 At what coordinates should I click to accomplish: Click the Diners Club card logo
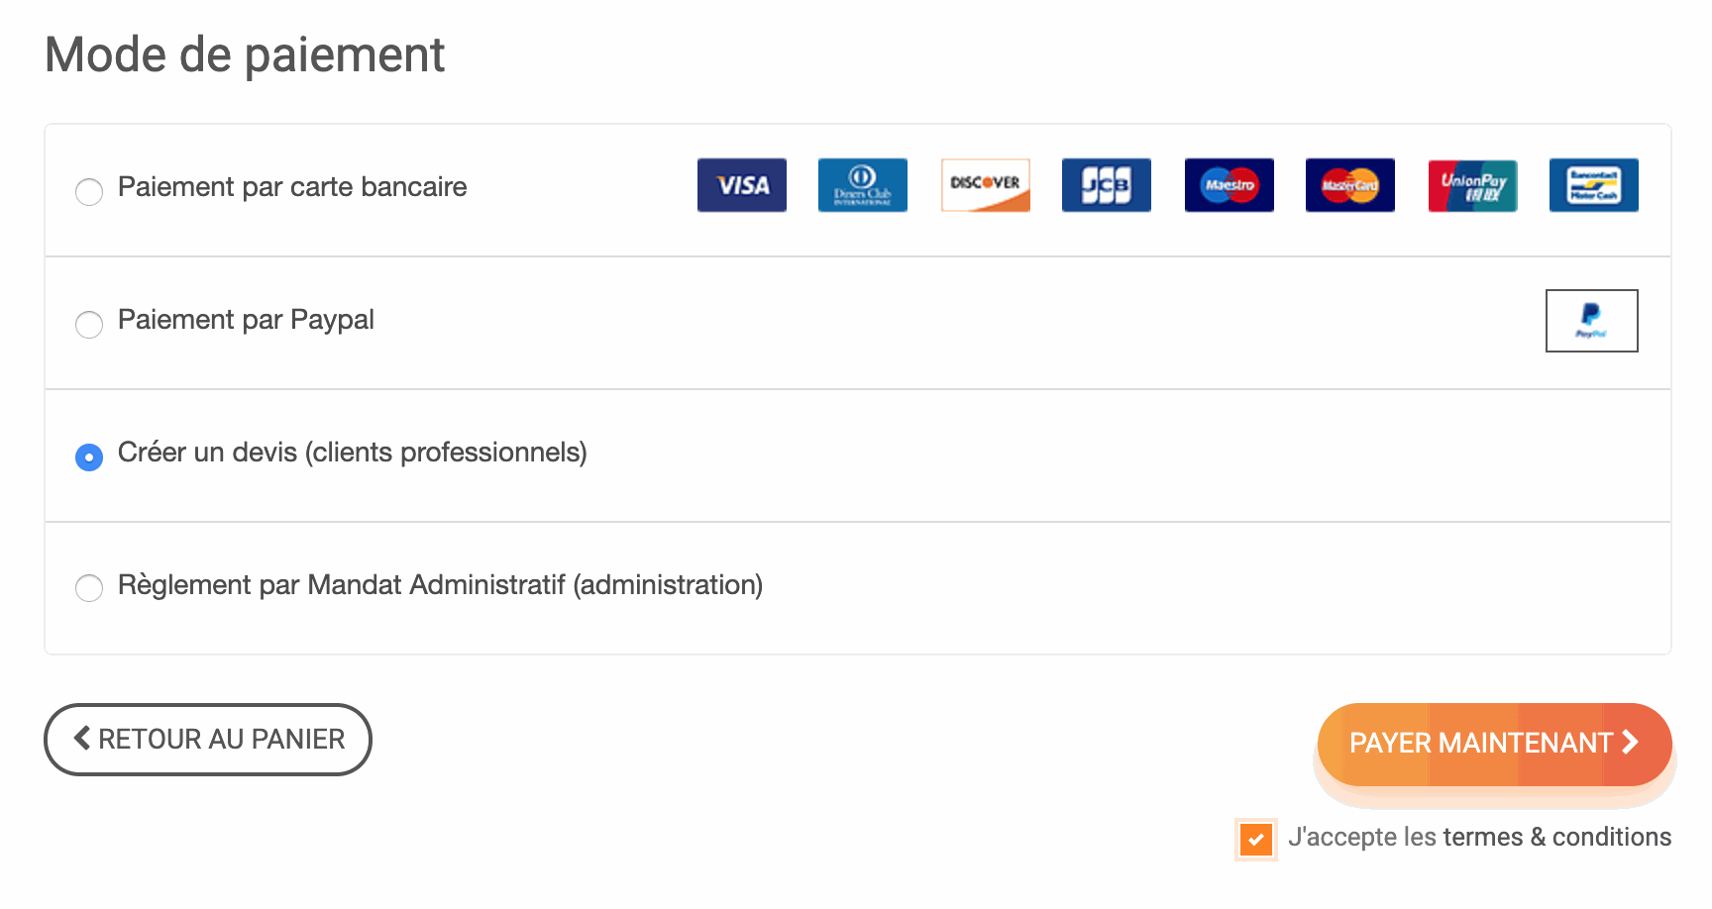click(x=863, y=185)
